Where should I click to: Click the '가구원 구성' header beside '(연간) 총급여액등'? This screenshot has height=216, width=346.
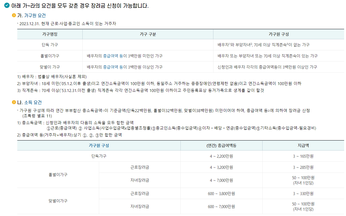[99, 146]
